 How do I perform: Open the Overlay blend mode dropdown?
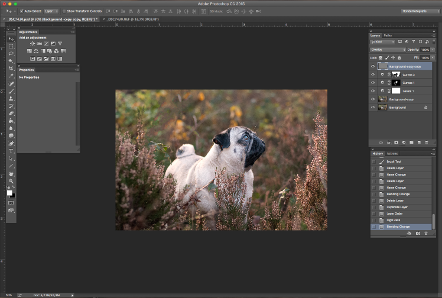click(x=388, y=50)
